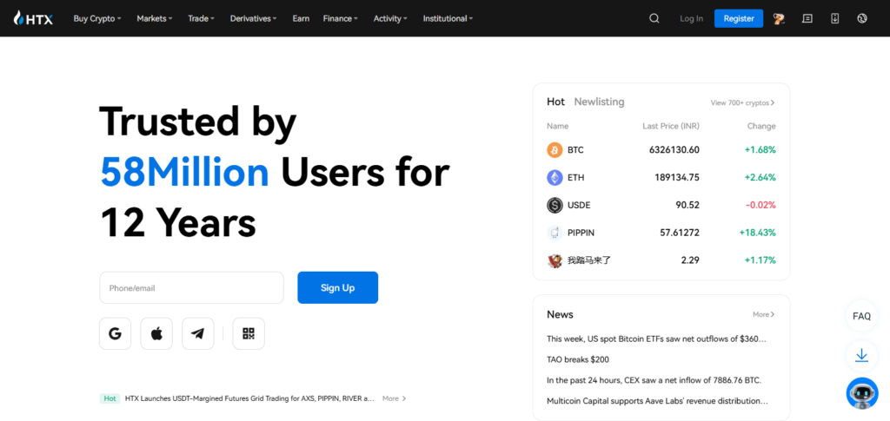Click the search magnifier icon in header
The height and width of the screenshot is (421, 890).
coord(654,18)
